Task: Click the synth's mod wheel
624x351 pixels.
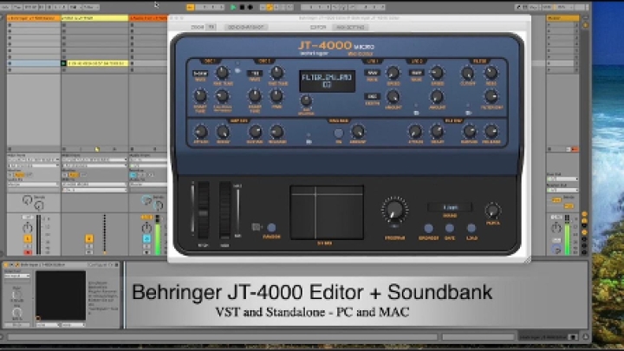Action: (224, 211)
